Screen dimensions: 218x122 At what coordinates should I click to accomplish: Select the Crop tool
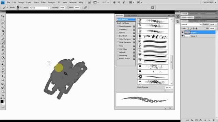click(x=3, y=31)
